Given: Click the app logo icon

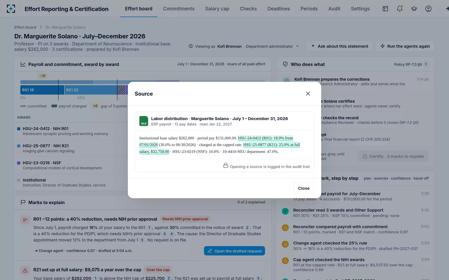Looking at the screenshot, I should click(11, 9).
